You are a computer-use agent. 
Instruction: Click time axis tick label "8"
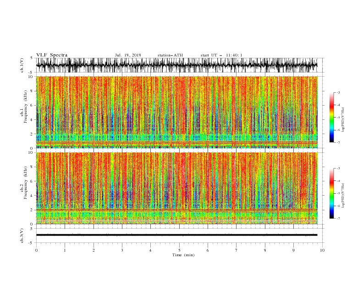coord(265,250)
